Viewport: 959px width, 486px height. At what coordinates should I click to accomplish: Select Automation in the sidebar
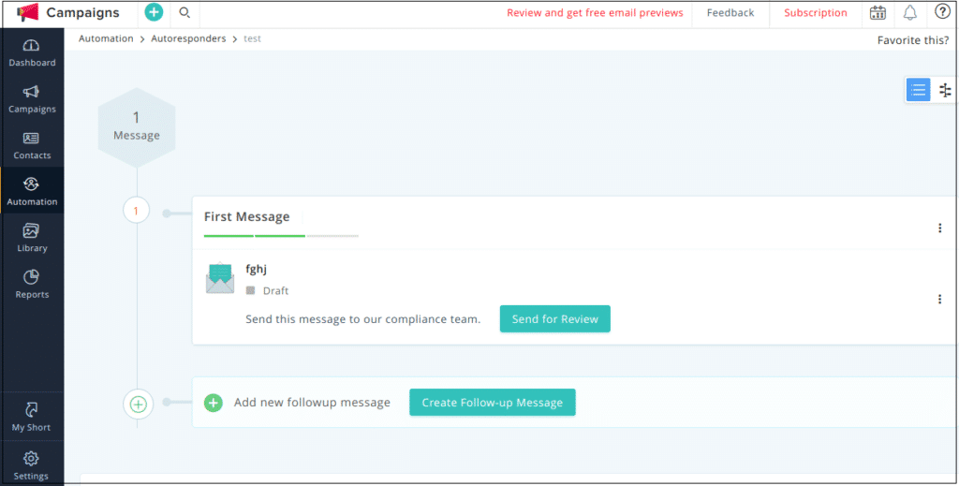[32, 191]
